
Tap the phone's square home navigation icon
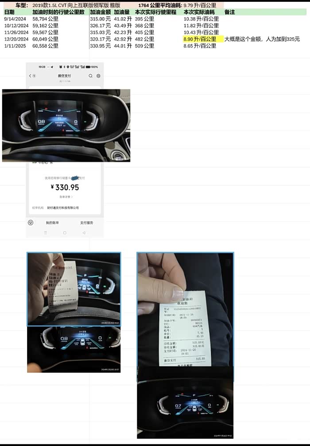pyautogui.click(x=65, y=233)
